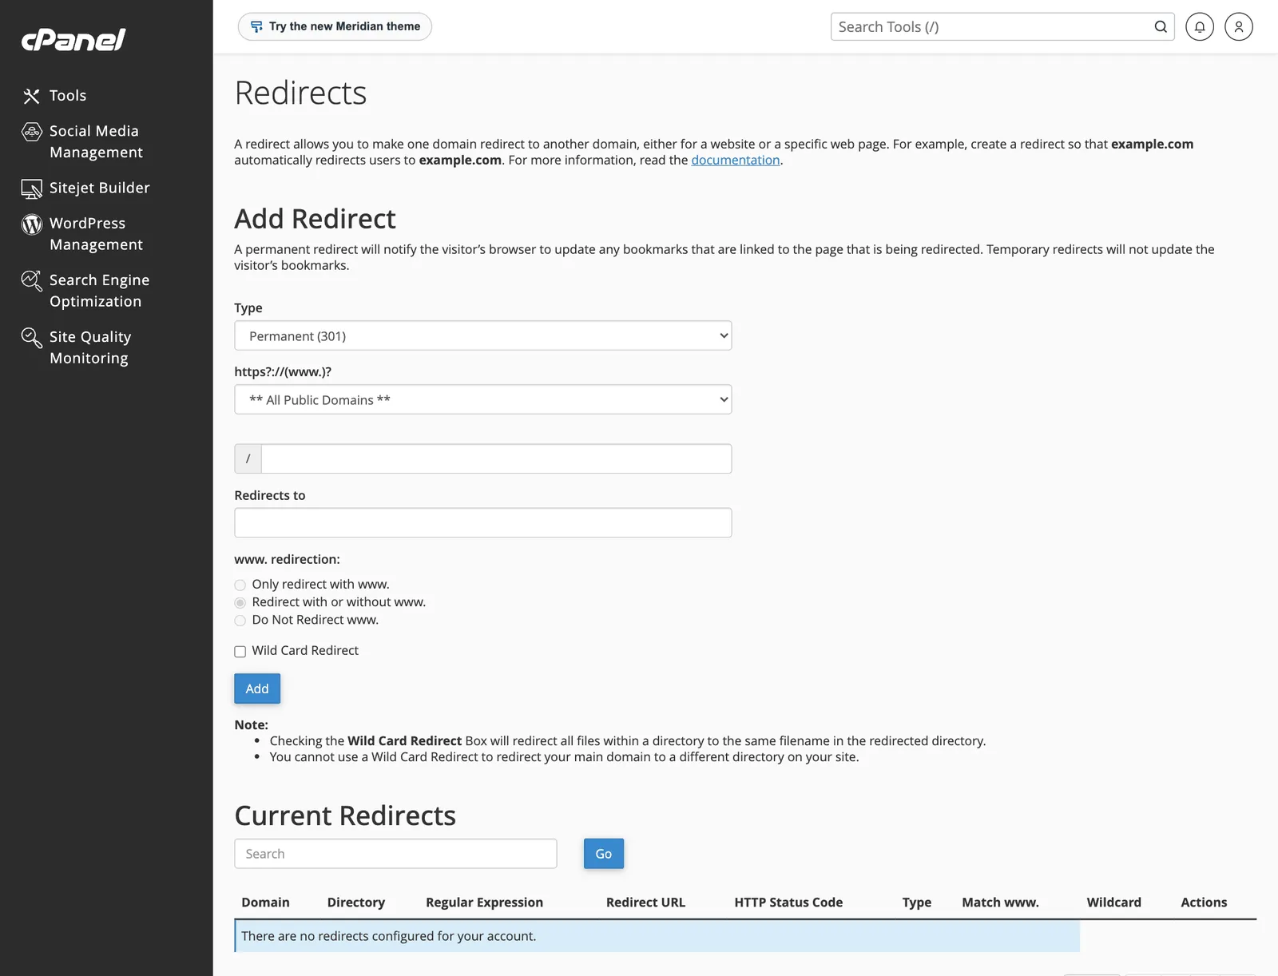Click Try the new Meridian theme button

pyautogui.click(x=335, y=26)
